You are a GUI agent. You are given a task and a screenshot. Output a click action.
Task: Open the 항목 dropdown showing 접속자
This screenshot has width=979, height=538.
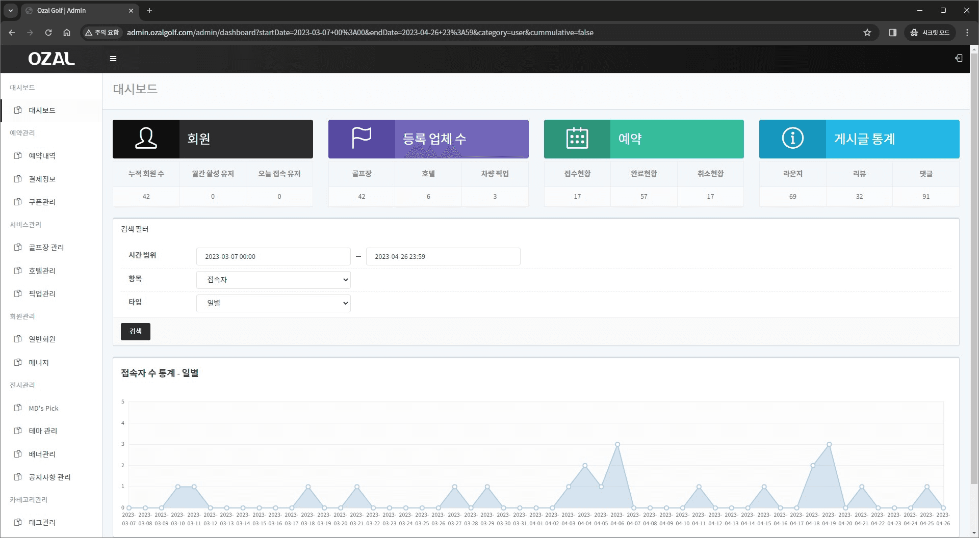tap(273, 279)
